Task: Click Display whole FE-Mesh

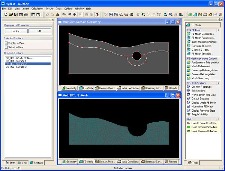Action: click(204, 103)
